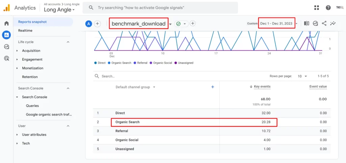Open the sparkle trend insights icon
This screenshot has width=346, height=163.
[333, 23]
